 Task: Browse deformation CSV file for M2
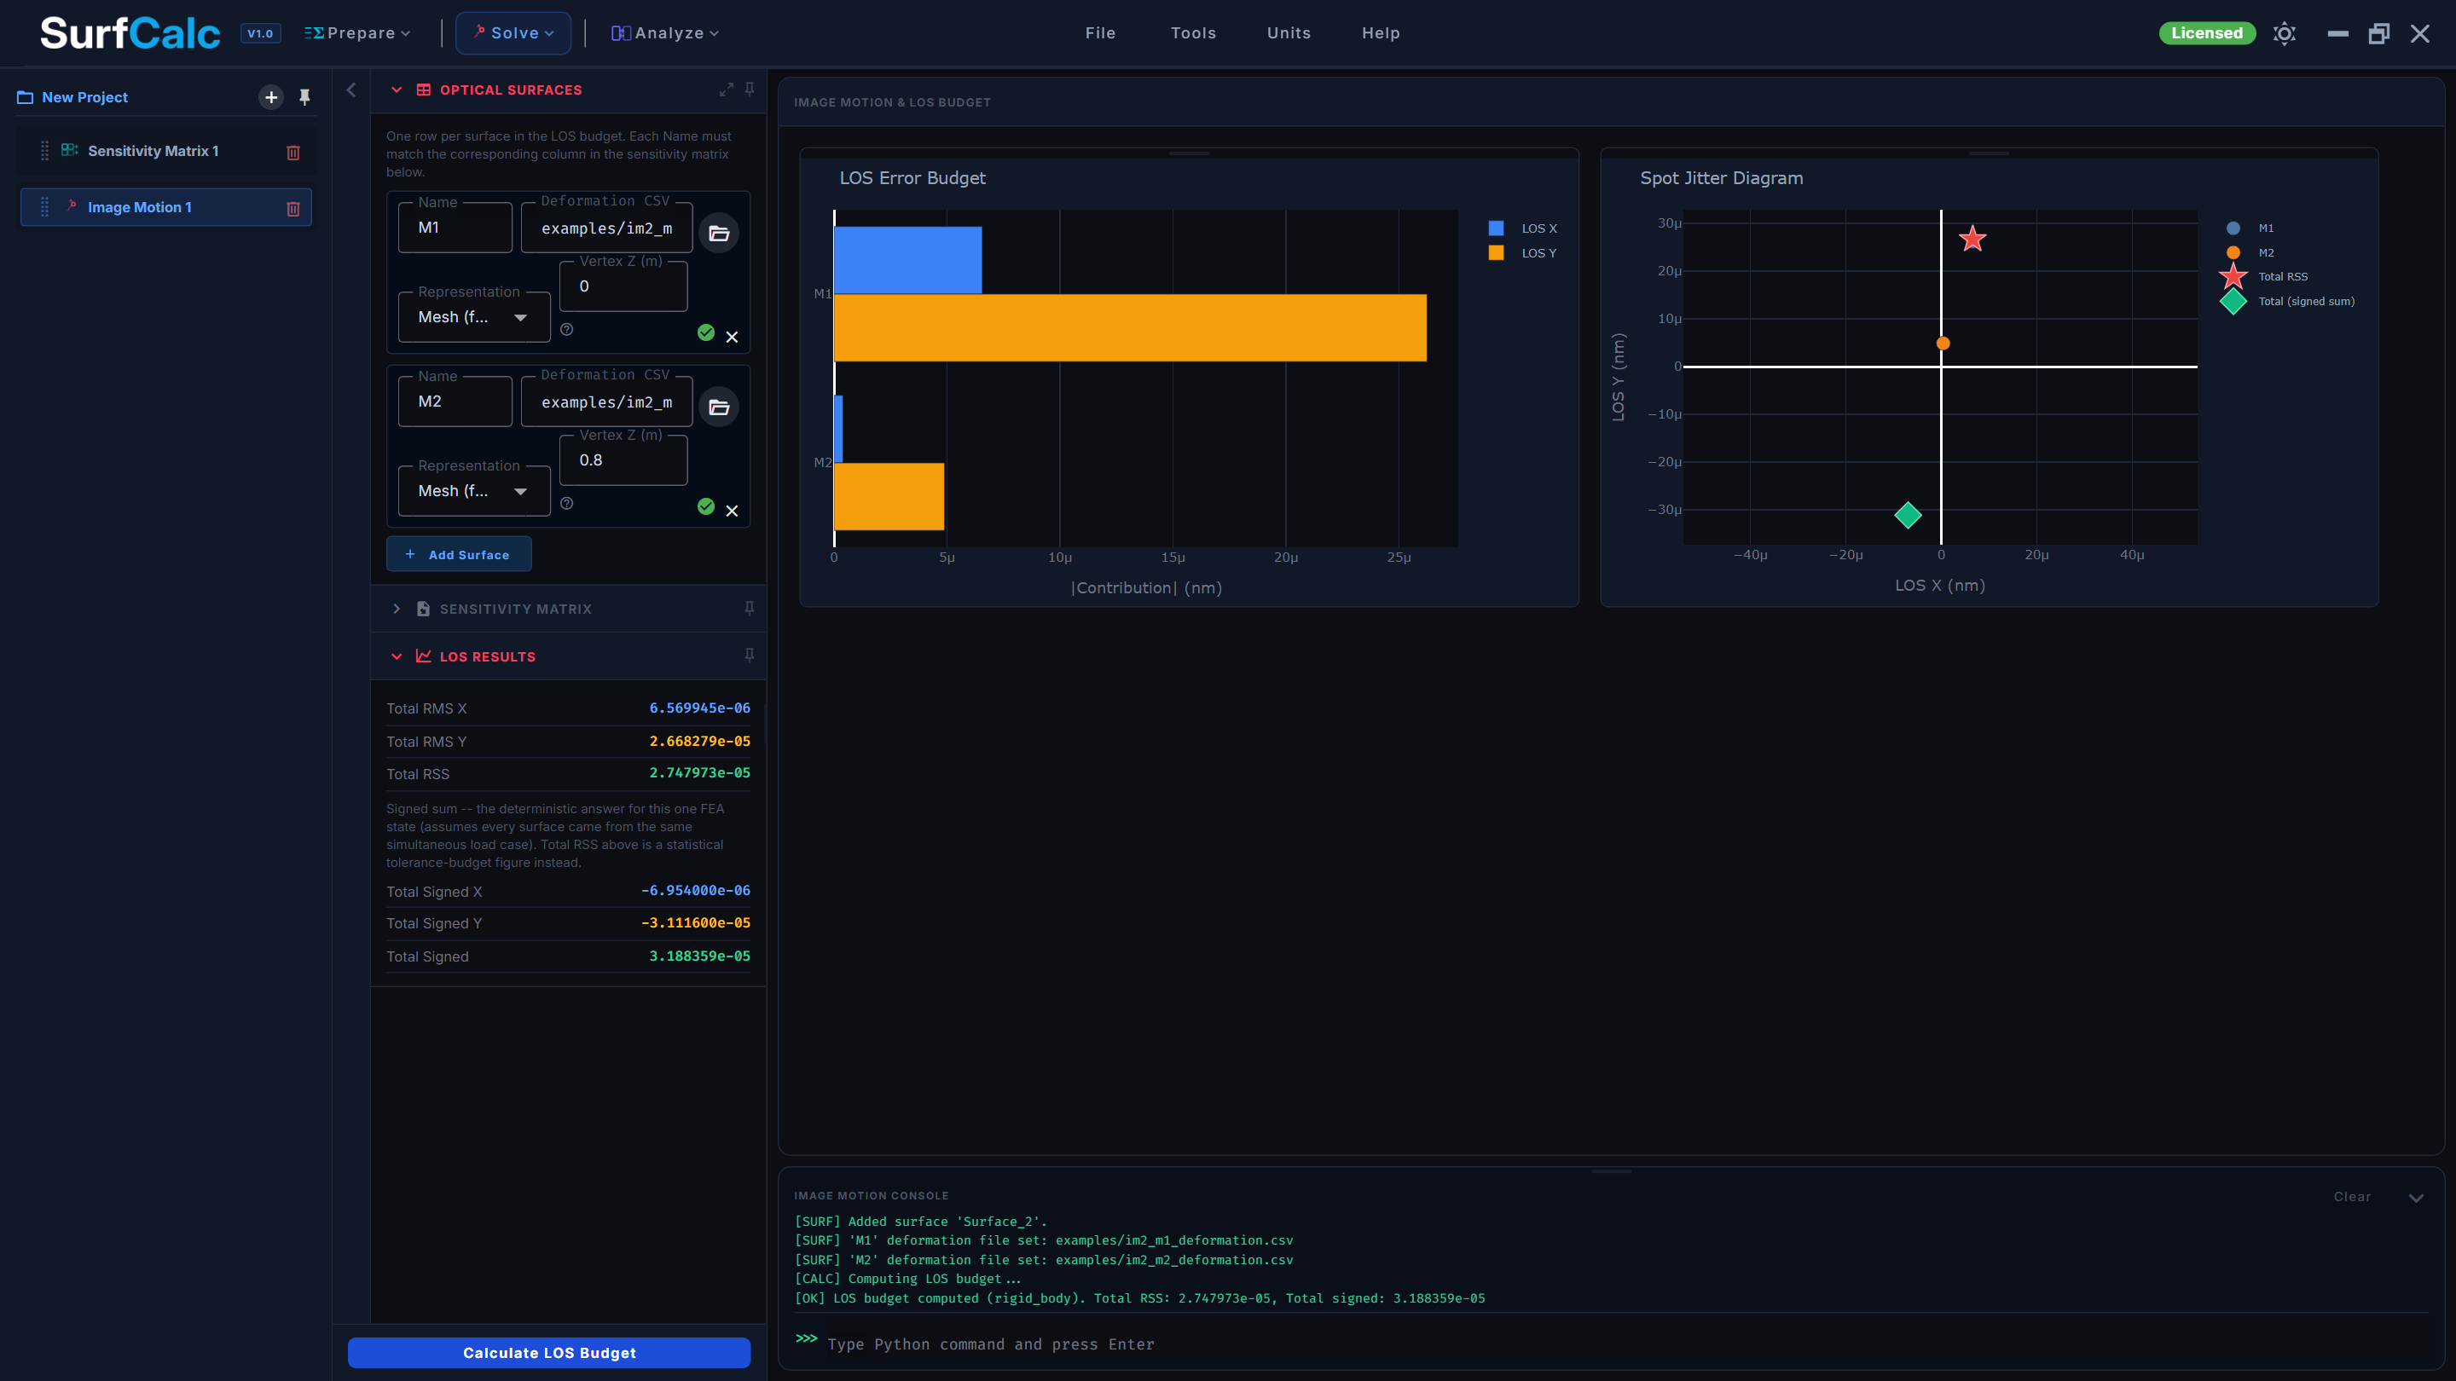pyautogui.click(x=719, y=408)
